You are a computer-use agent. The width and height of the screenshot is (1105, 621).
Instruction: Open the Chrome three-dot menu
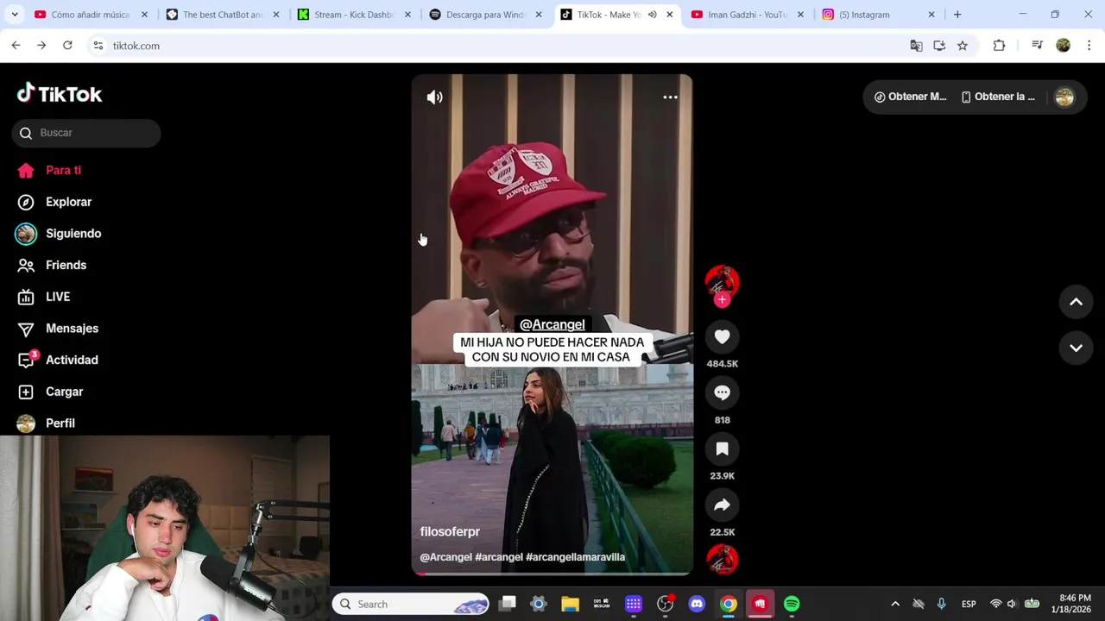(x=1089, y=46)
